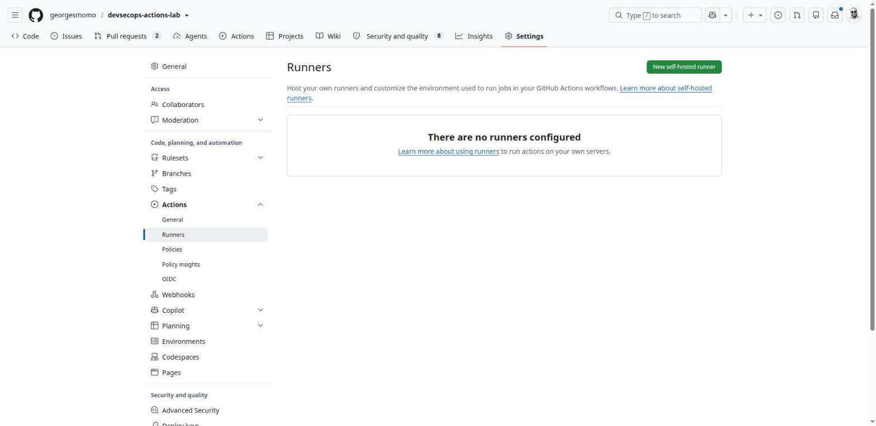Click the branch icon next to Branches
This screenshot has width=876, height=426.
click(x=155, y=173)
